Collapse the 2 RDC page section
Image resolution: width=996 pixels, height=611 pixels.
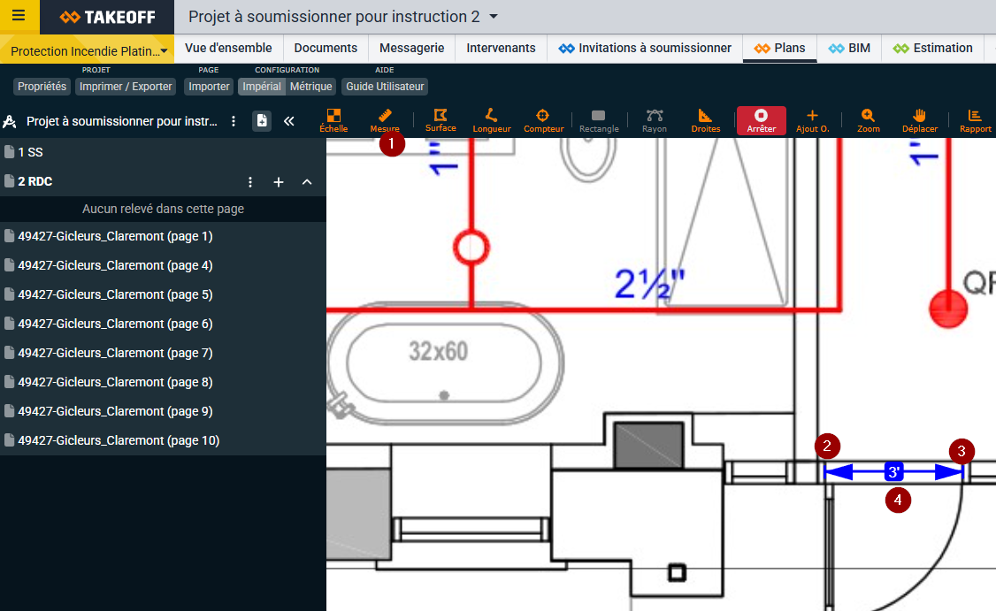pos(307,182)
